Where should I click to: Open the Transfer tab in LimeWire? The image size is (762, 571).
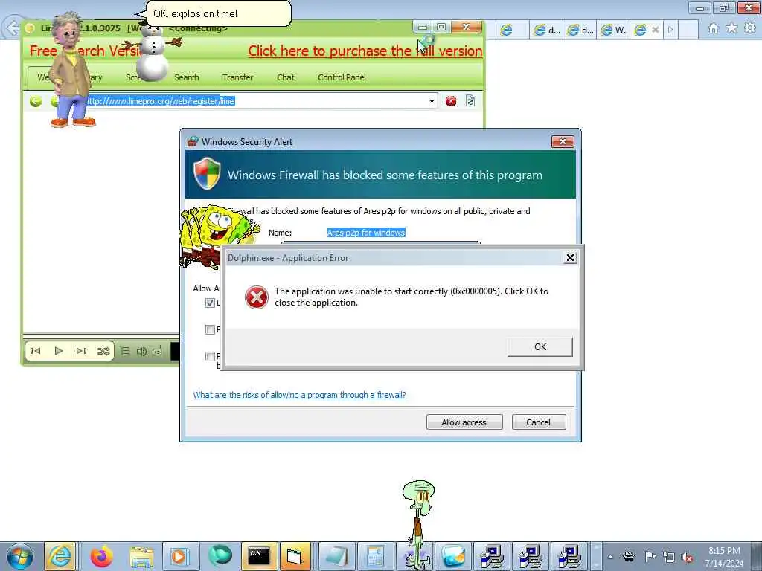pyautogui.click(x=237, y=77)
